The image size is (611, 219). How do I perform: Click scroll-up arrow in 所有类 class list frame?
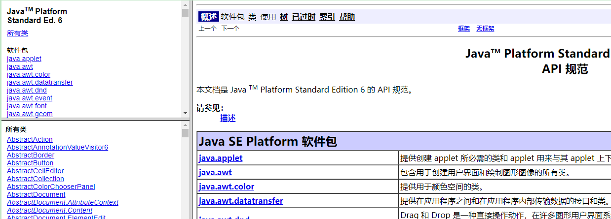pos(185,125)
